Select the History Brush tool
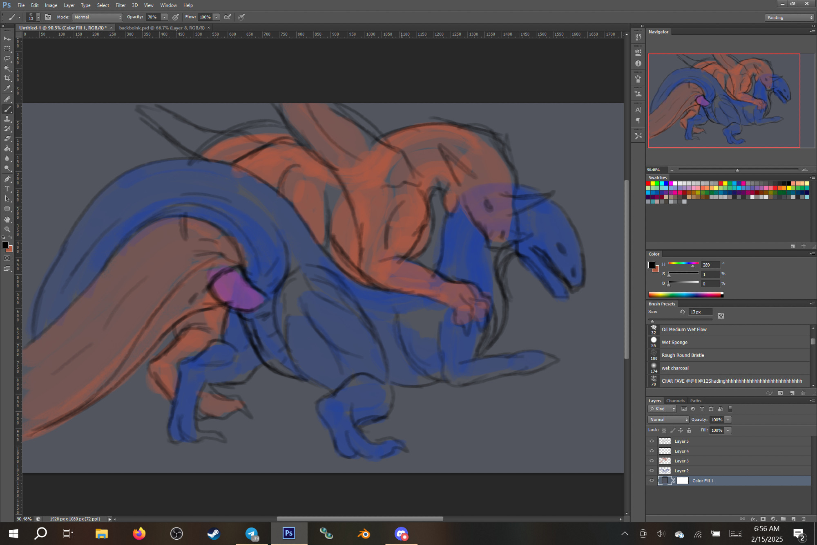Viewport: 817px width, 545px height. coord(7,129)
